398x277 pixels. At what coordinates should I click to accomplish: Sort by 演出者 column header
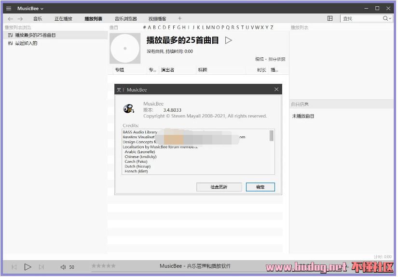tap(167, 70)
